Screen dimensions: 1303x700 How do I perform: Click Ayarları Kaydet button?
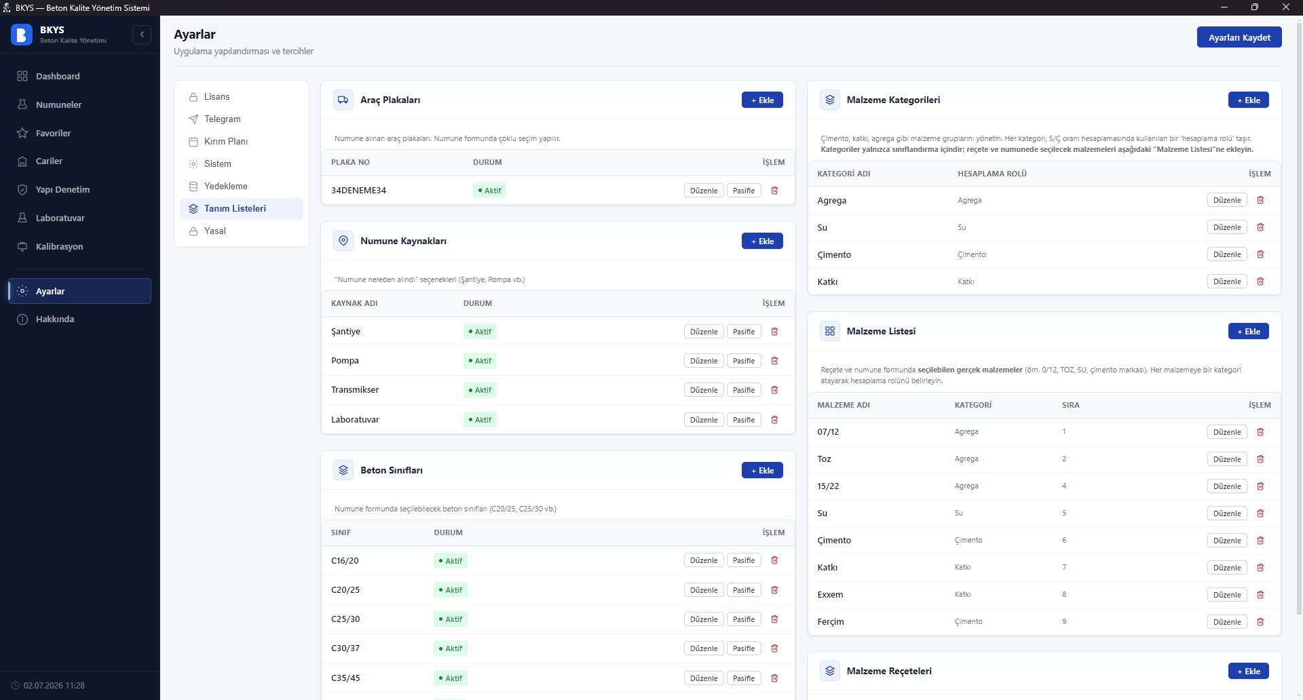[1239, 37]
